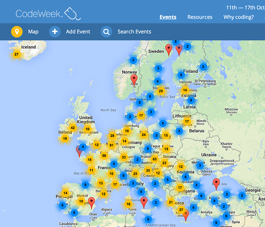Click the red pin near Tunis
This screenshot has width=265, height=227.
(x=144, y=203)
